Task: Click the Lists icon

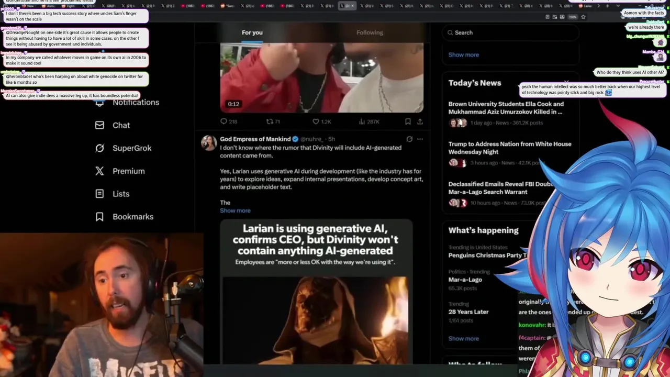Action: pos(99,194)
